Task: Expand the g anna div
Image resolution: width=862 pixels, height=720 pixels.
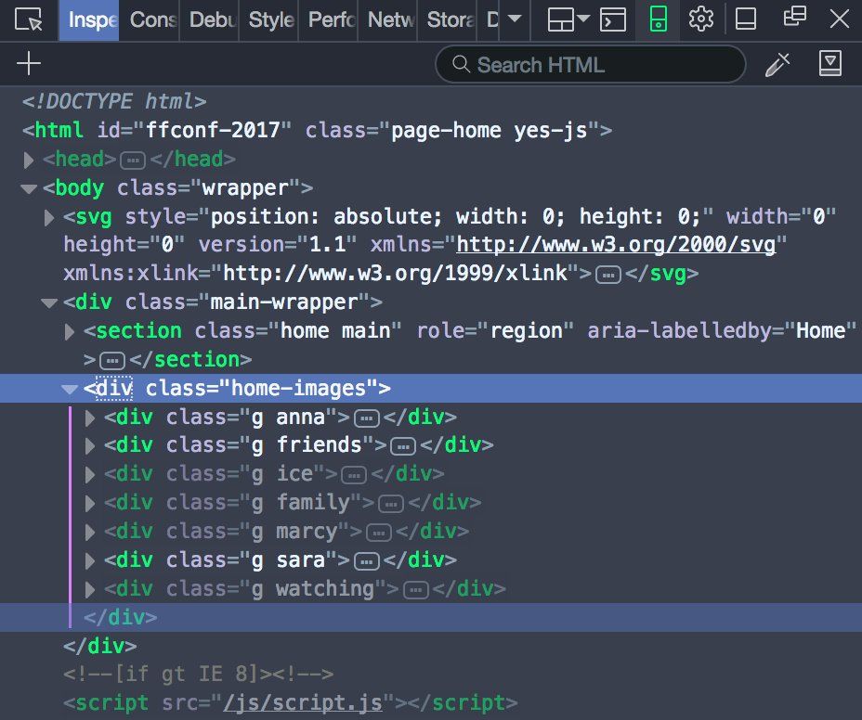Action: (x=89, y=418)
